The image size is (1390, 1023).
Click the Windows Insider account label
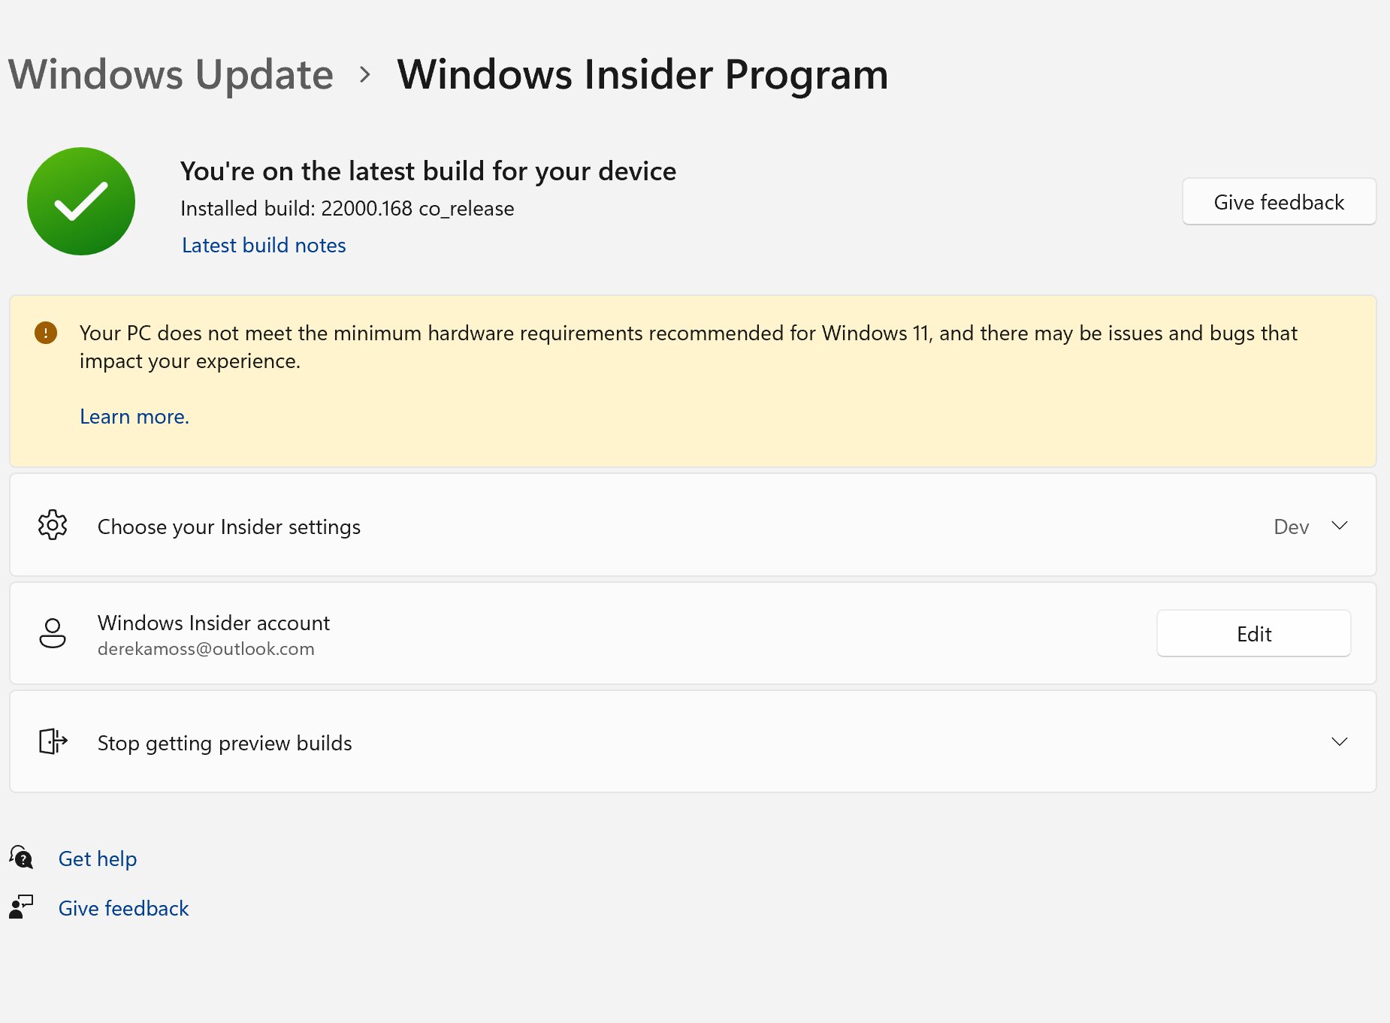click(213, 623)
